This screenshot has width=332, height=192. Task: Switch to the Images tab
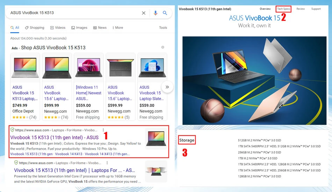[x=79, y=28]
